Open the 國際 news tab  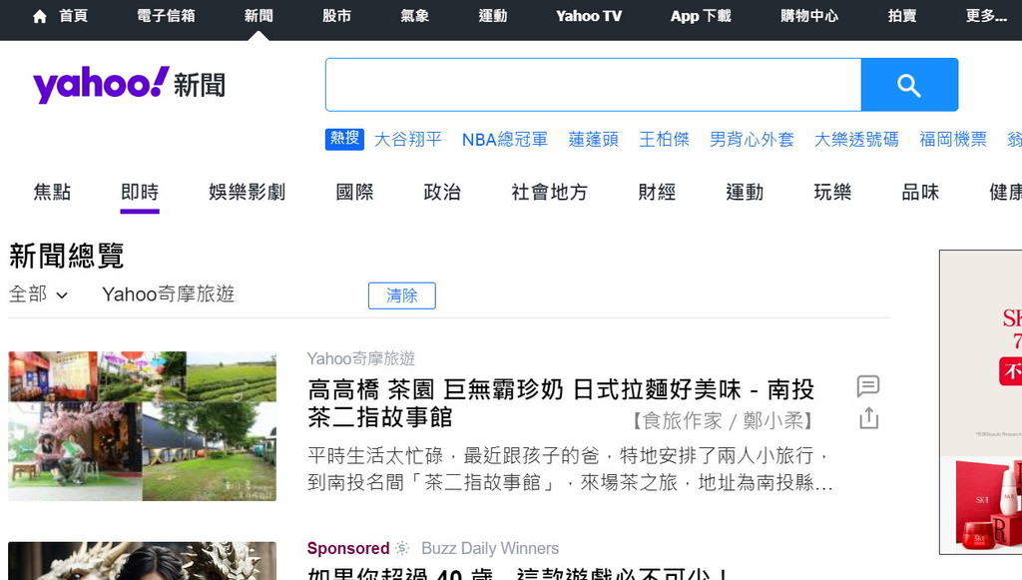(x=354, y=193)
